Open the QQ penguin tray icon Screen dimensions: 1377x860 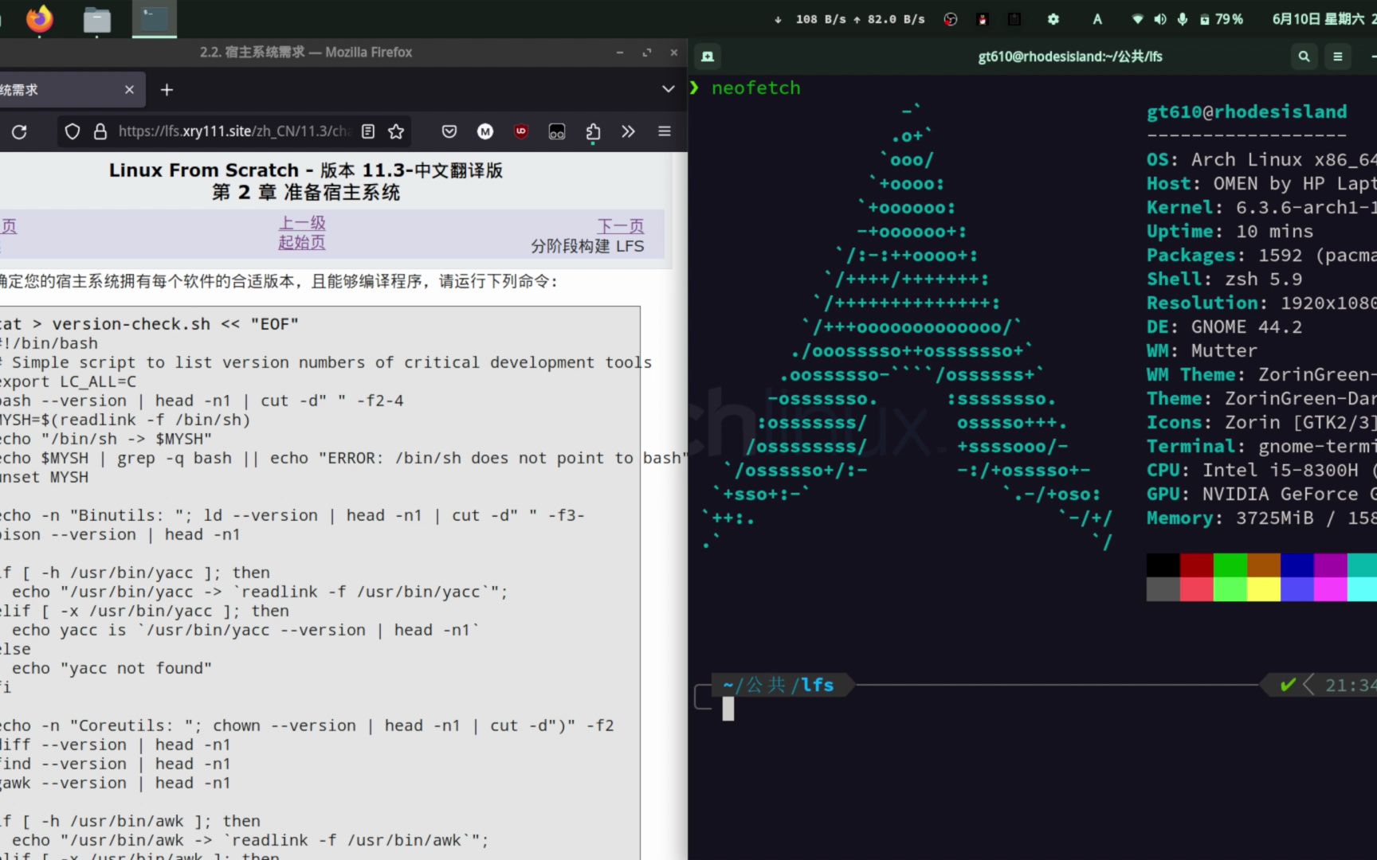[983, 19]
